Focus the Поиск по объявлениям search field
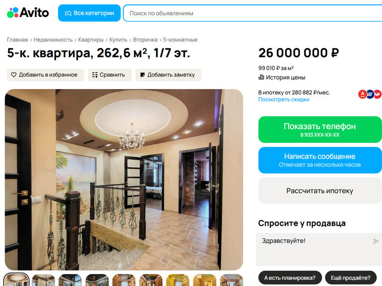 click(x=252, y=13)
